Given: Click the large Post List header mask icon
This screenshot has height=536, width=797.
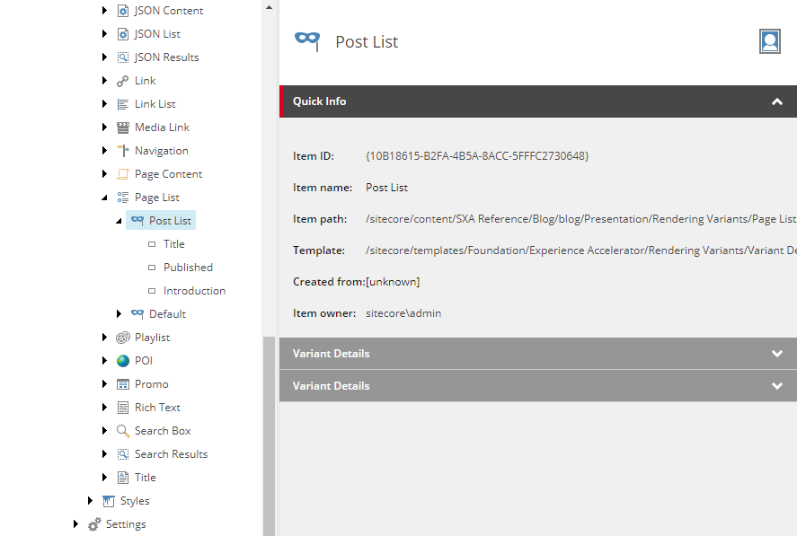Looking at the screenshot, I should coord(307,40).
